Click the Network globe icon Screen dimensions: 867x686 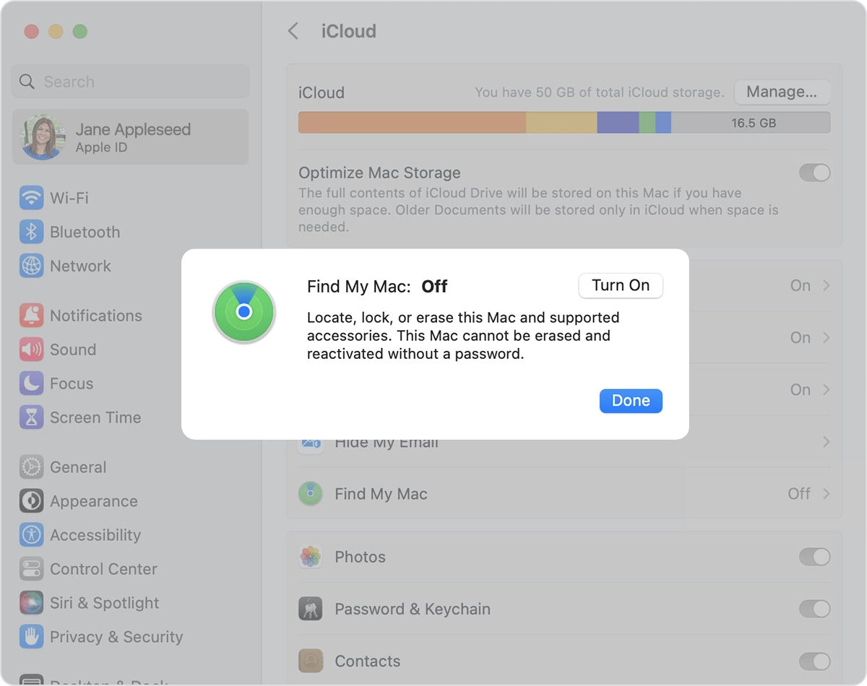pos(31,266)
